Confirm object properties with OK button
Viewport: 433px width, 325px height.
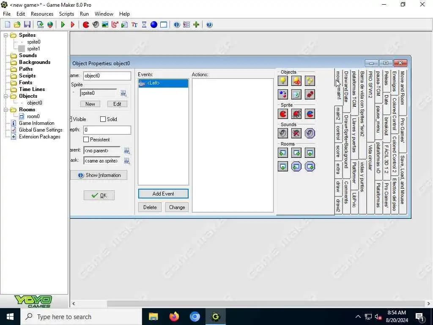pyautogui.click(x=99, y=196)
